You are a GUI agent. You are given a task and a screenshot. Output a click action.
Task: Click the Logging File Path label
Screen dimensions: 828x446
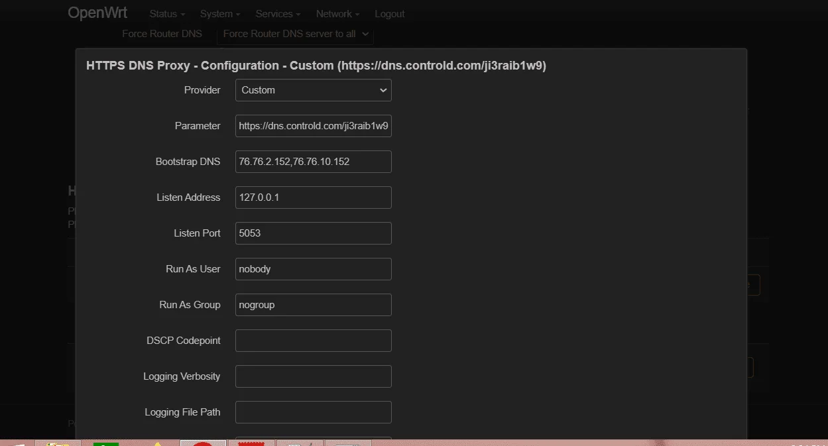(182, 412)
